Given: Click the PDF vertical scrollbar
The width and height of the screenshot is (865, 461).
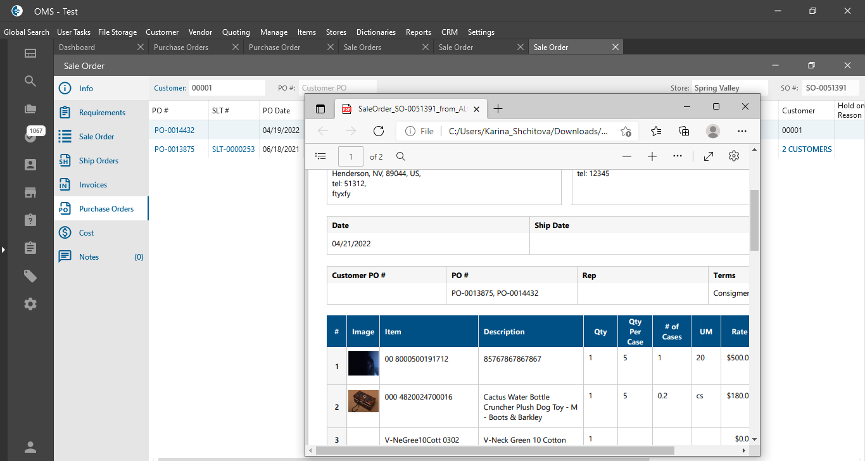Looking at the screenshot, I should click(x=754, y=220).
